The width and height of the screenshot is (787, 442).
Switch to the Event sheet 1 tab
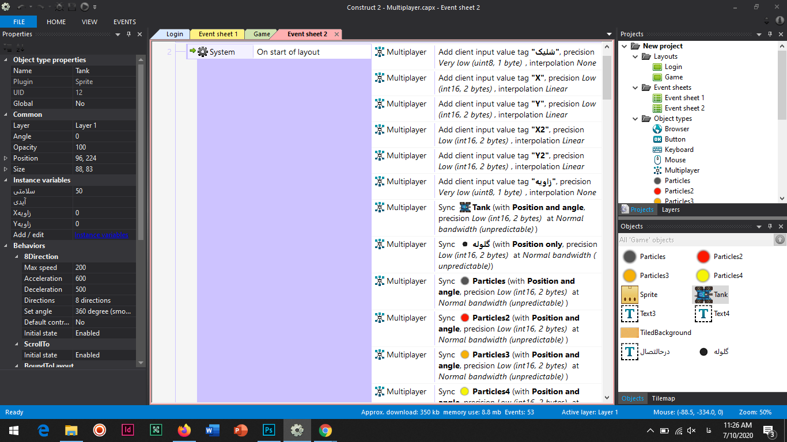point(218,34)
